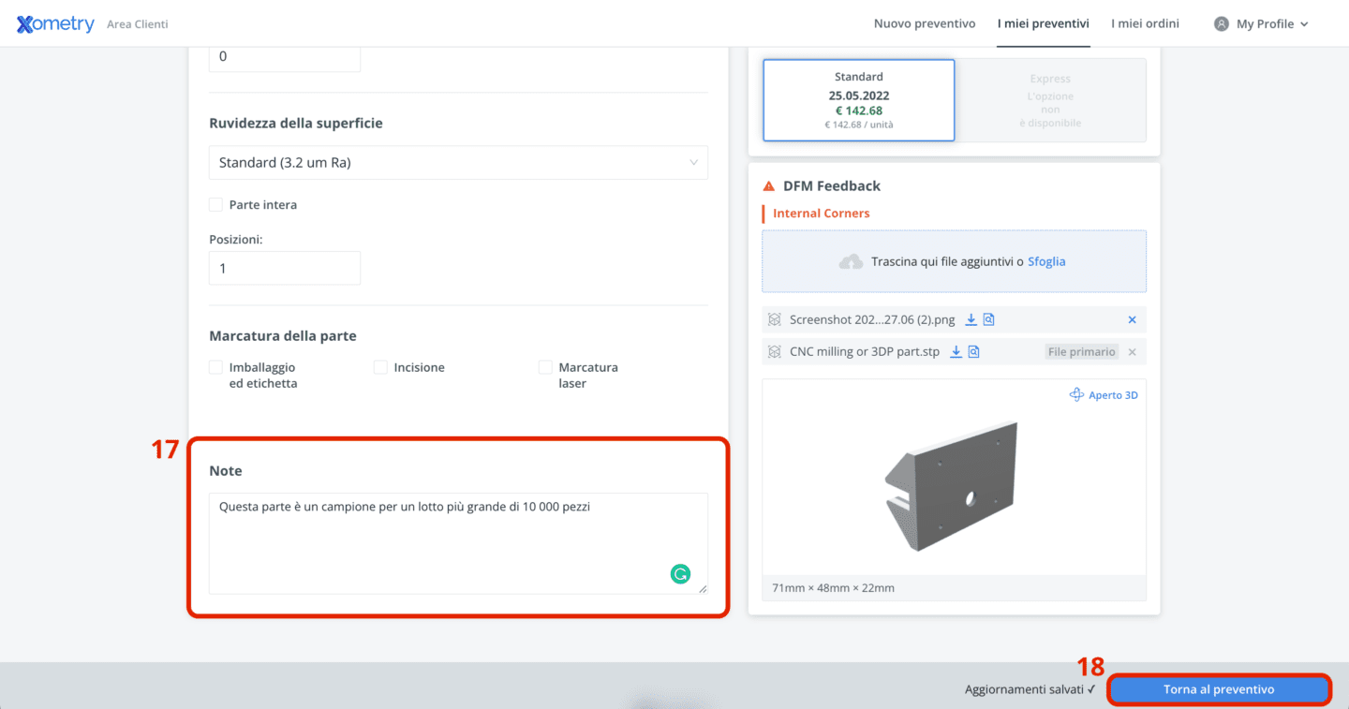Click the Marcatura della parte heading

pos(283,335)
